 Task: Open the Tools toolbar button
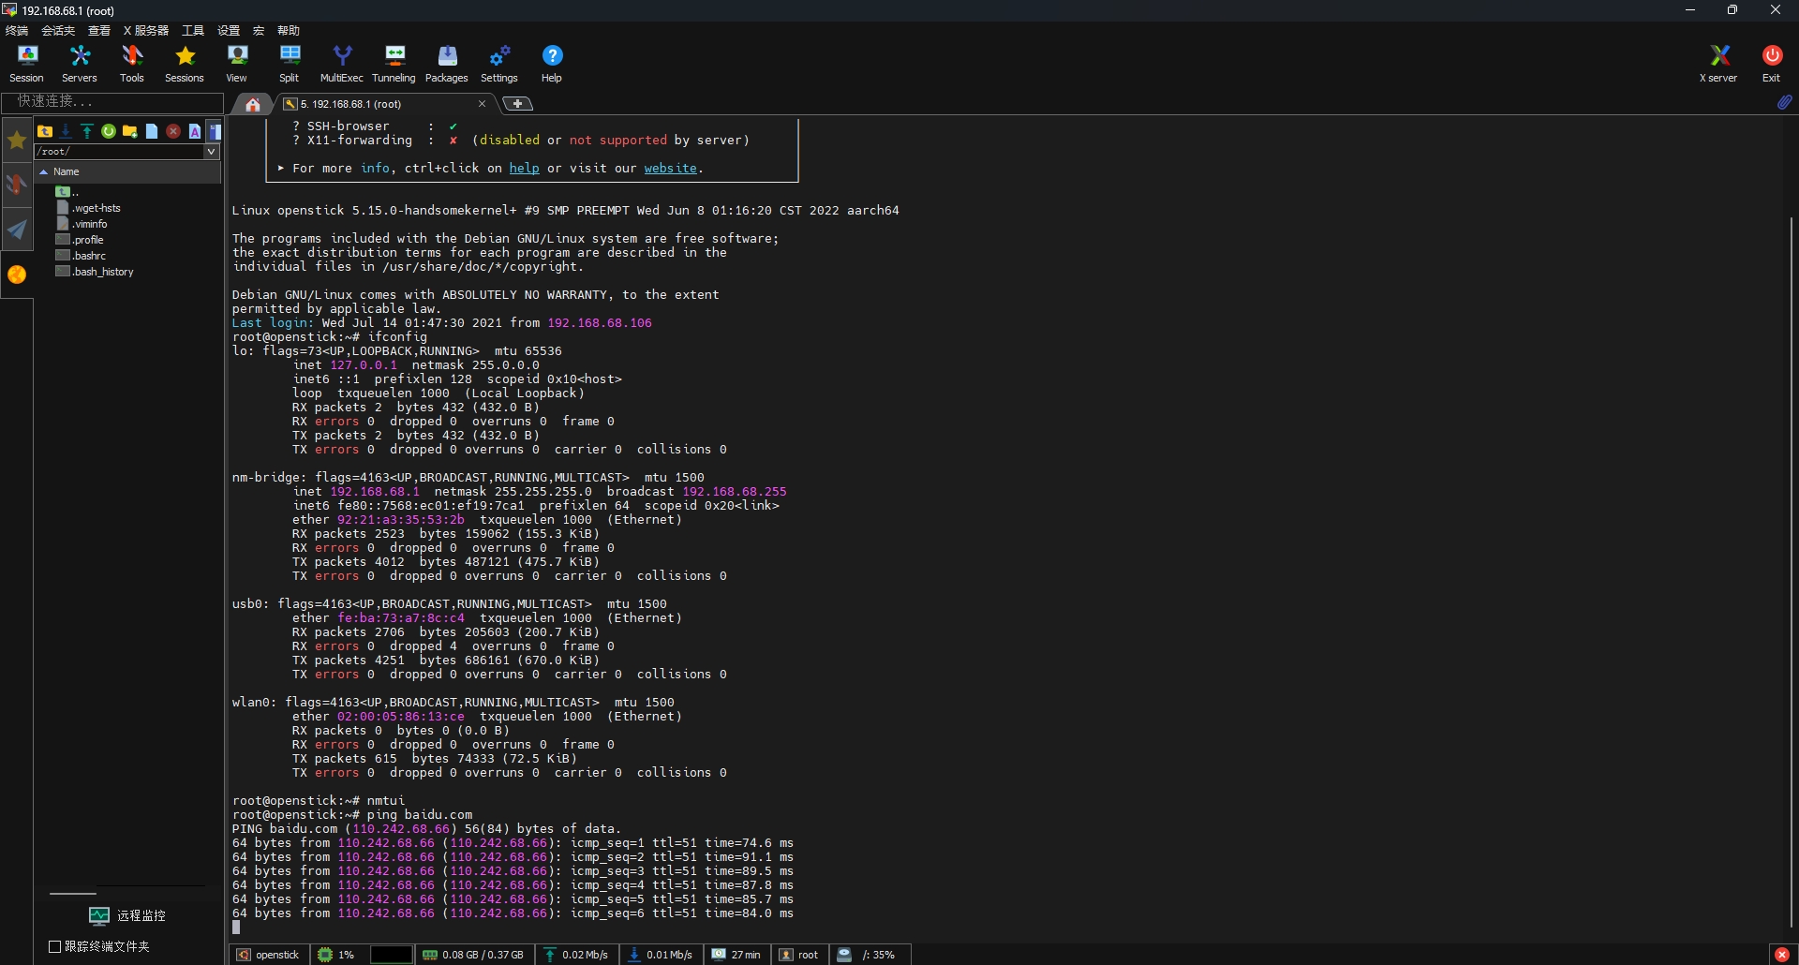[x=132, y=64]
